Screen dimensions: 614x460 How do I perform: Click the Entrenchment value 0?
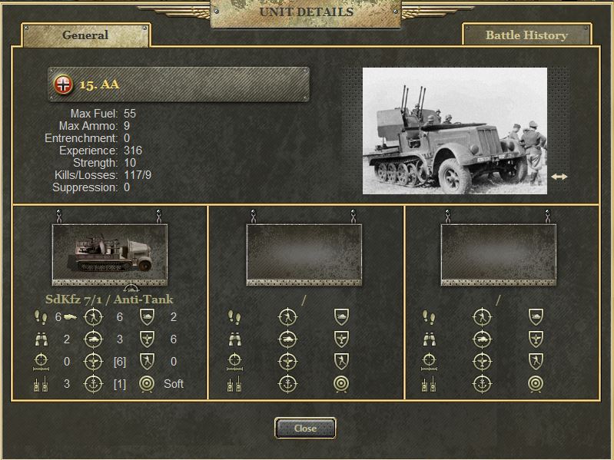pos(127,138)
